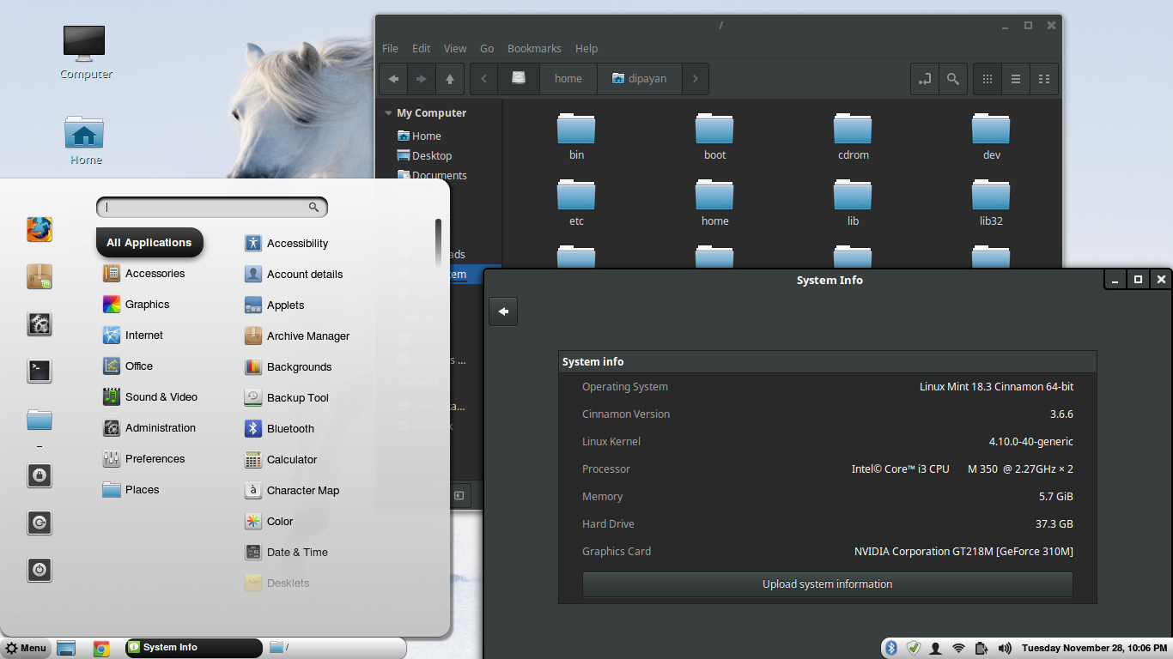The height and width of the screenshot is (659, 1173).
Task: Click the root drive icon in path bar
Action: click(519, 78)
